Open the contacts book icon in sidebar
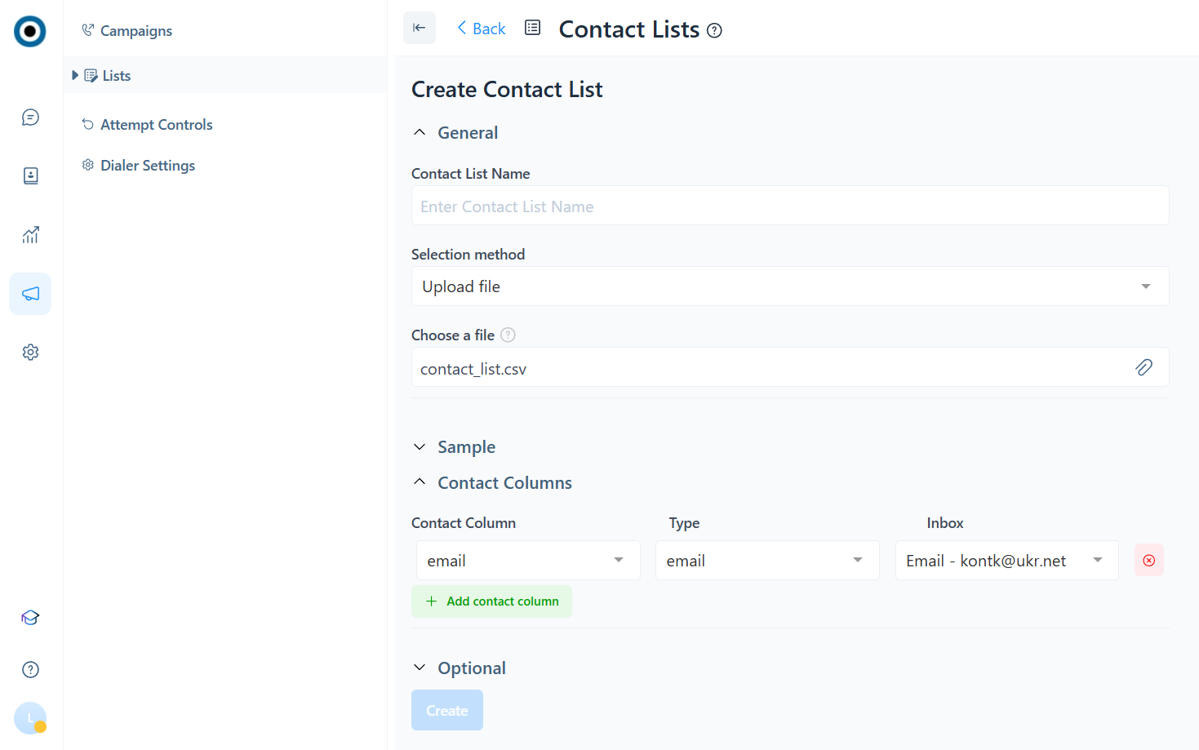The width and height of the screenshot is (1199, 750). click(x=30, y=176)
